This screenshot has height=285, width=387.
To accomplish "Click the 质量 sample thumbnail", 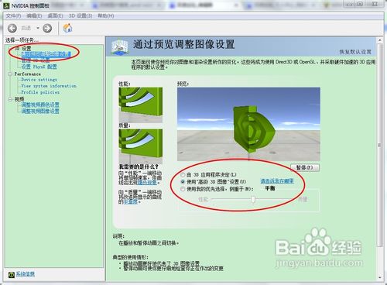I will coord(141,146).
